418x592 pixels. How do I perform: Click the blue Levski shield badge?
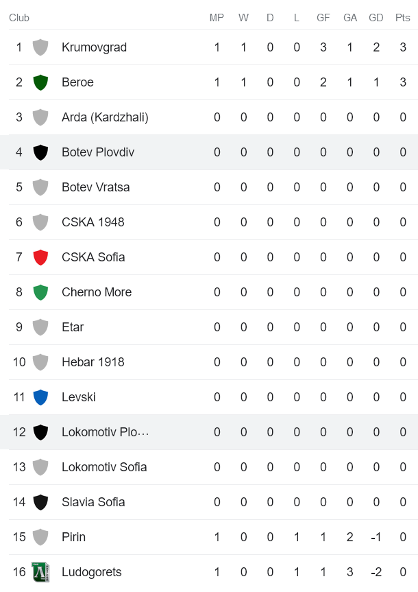(40, 397)
